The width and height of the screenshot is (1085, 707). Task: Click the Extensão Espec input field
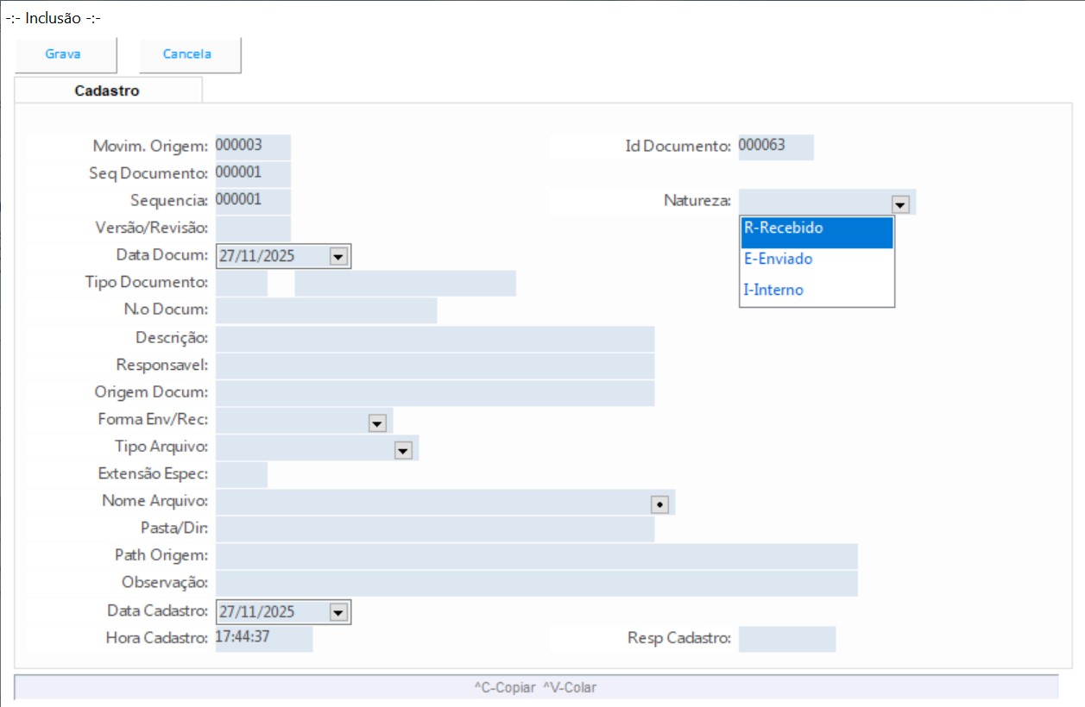tap(241, 474)
